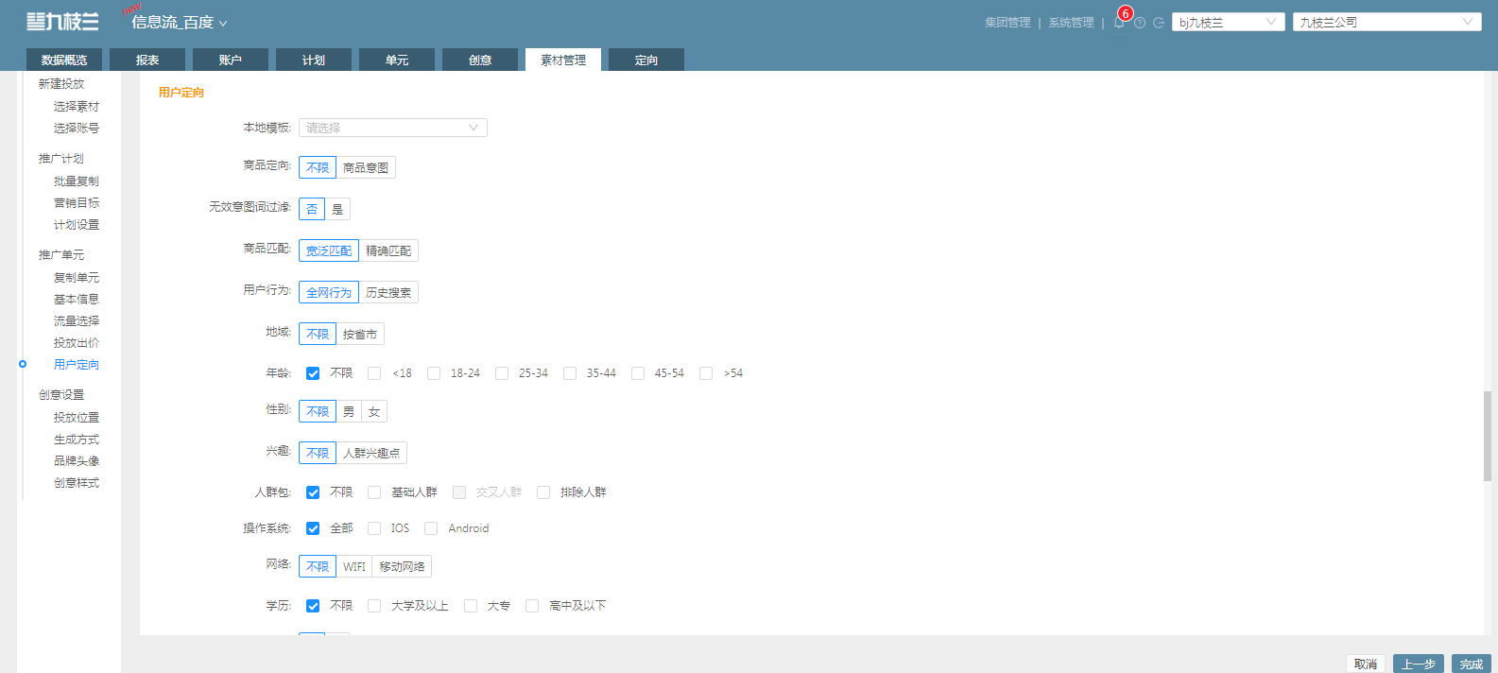Viewport: 1498px width, 673px height.
Task: Open the notification bell icon
Action: click(x=1119, y=23)
